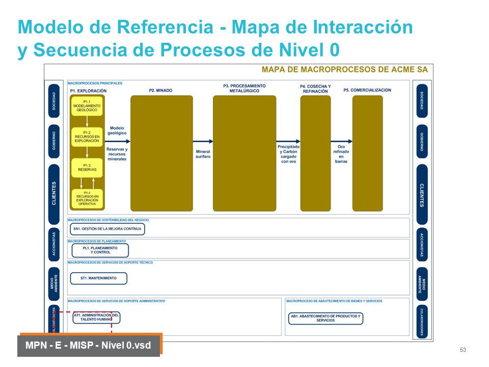Click the P3. PROCESAMIENTO METALÚRGICO heading
Image resolution: width=489 pixels, height=367 pixels.
[x=244, y=88]
